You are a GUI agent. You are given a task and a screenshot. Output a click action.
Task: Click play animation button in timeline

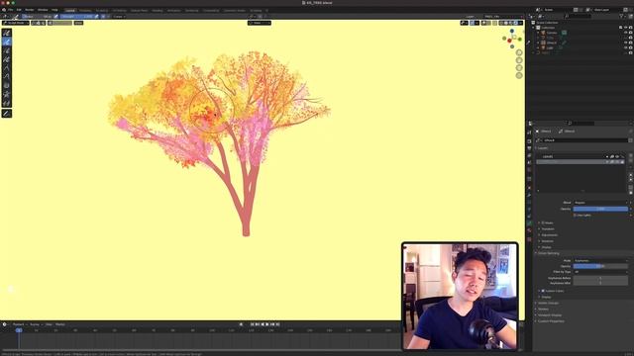(x=267, y=324)
